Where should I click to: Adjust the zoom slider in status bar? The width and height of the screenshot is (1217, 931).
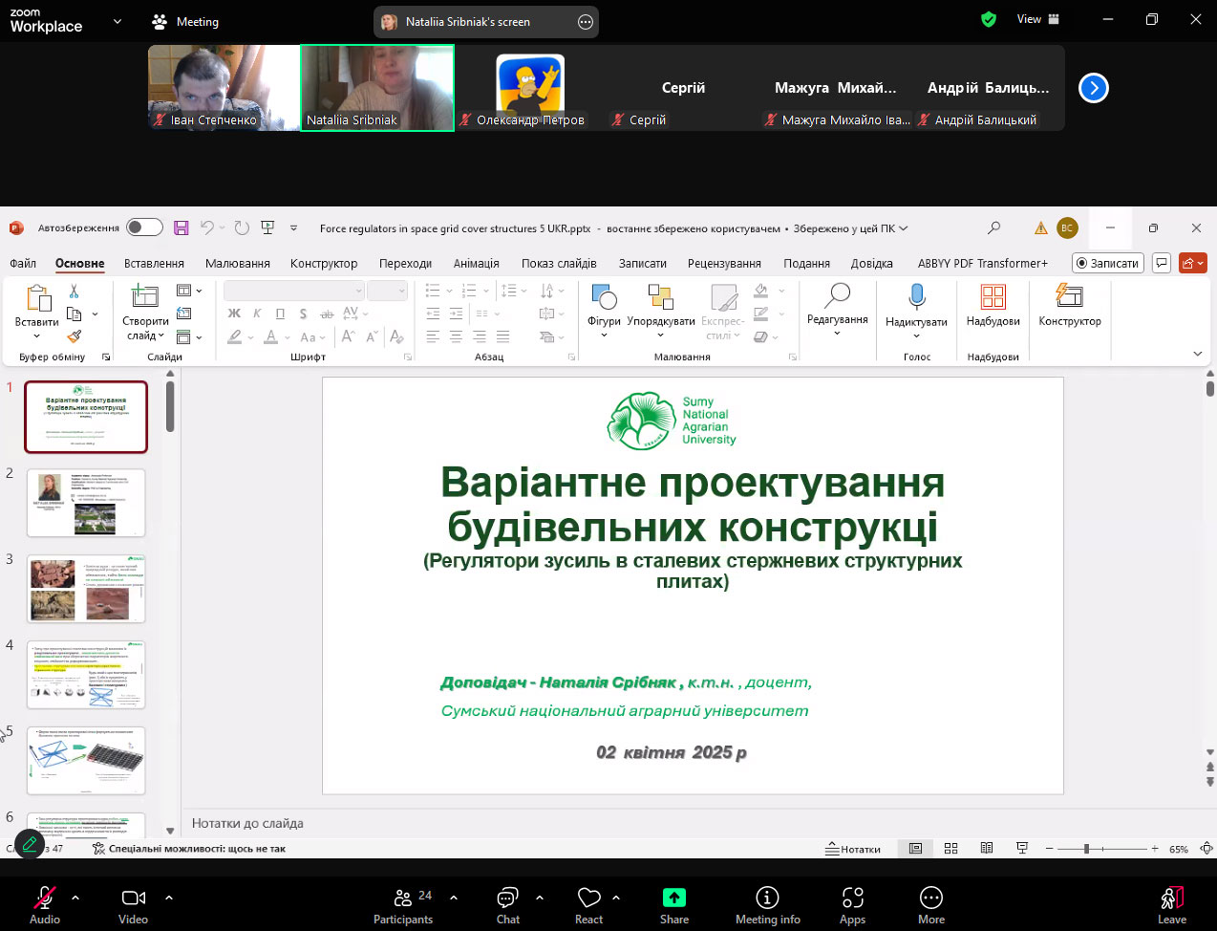pyautogui.click(x=1086, y=849)
